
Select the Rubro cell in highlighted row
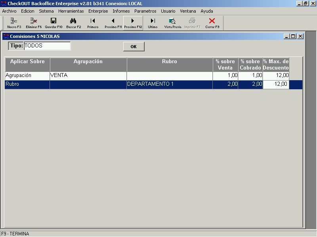point(27,84)
